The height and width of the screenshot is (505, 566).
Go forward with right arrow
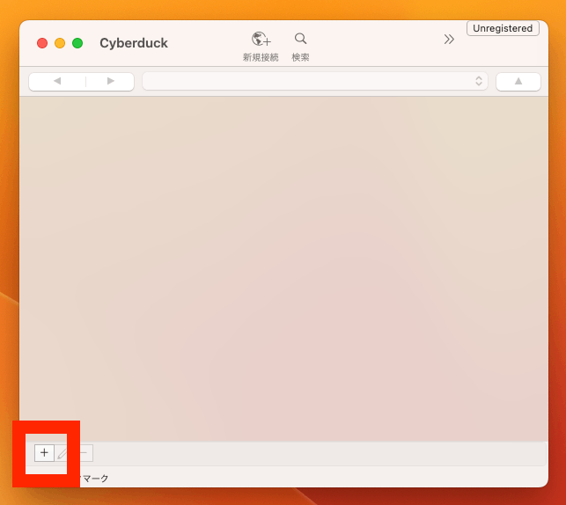pyautogui.click(x=110, y=81)
